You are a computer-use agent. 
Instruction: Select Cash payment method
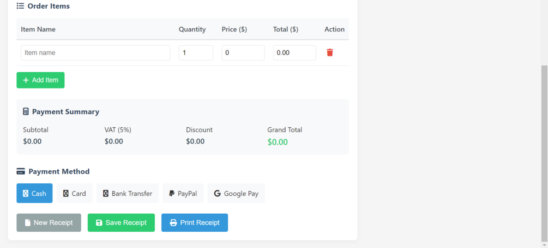[x=34, y=194]
